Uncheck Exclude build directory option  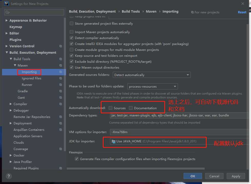72,61
